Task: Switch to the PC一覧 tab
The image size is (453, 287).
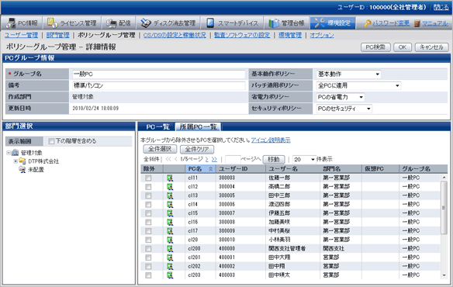Action: 157,127
